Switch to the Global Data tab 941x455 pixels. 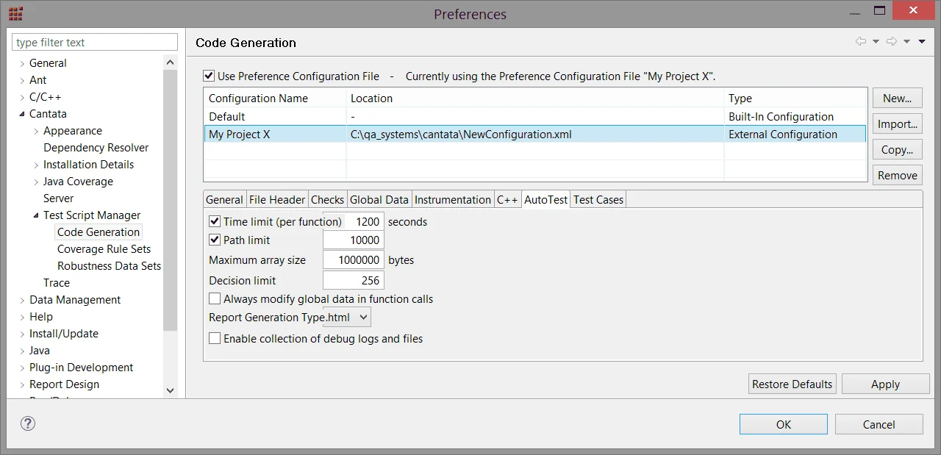tap(379, 200)
